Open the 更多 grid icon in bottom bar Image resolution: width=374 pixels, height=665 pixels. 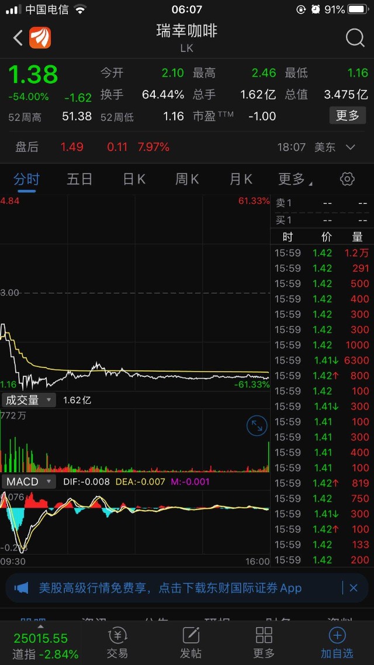point(264,643)
